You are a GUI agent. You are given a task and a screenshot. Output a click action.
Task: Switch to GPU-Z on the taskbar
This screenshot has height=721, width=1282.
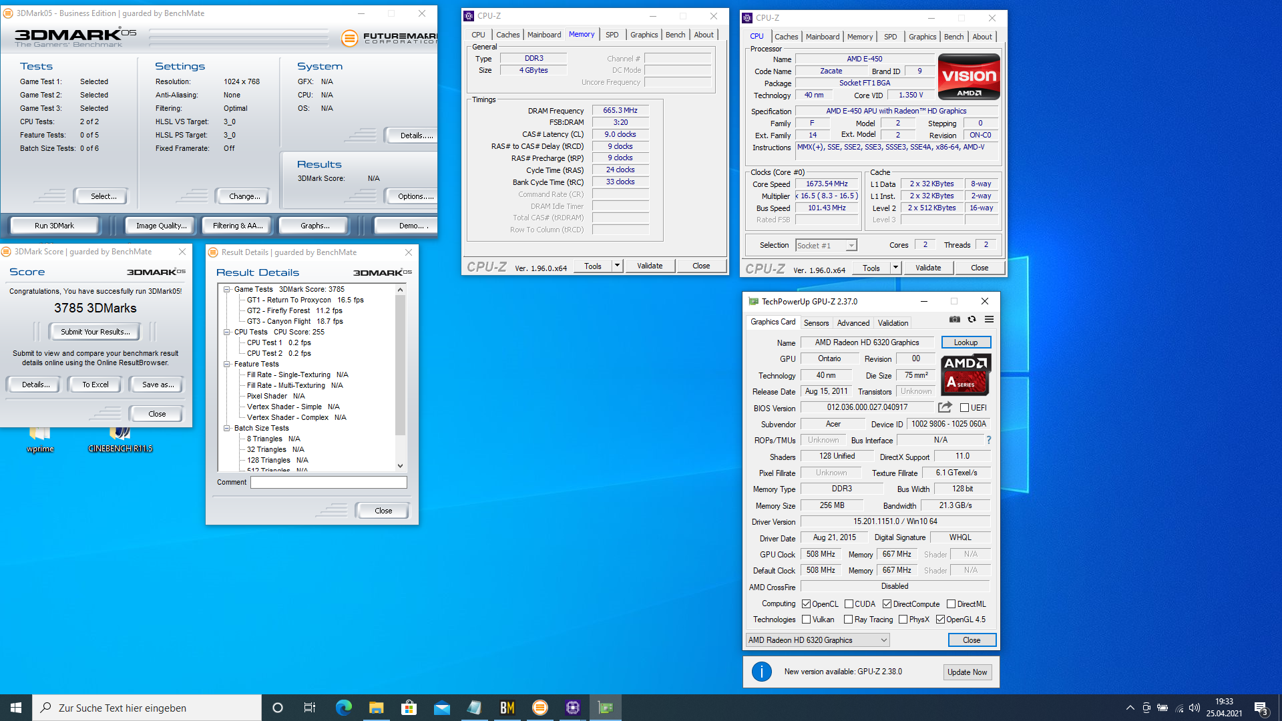point(606,708)
